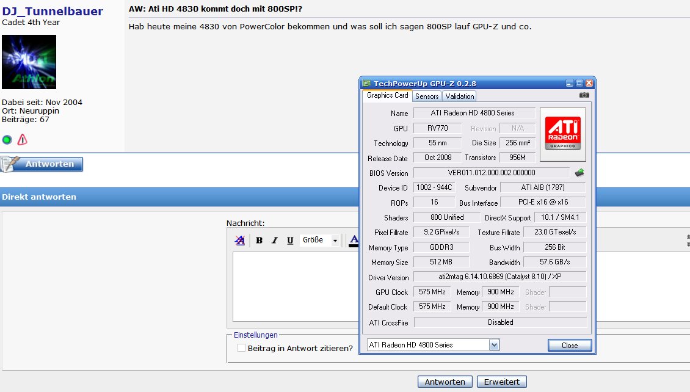Screen dimensions: 690x392
Task: Toggle bold formatting in the editor
Action: pyautogui.click(x=259, y=240)
